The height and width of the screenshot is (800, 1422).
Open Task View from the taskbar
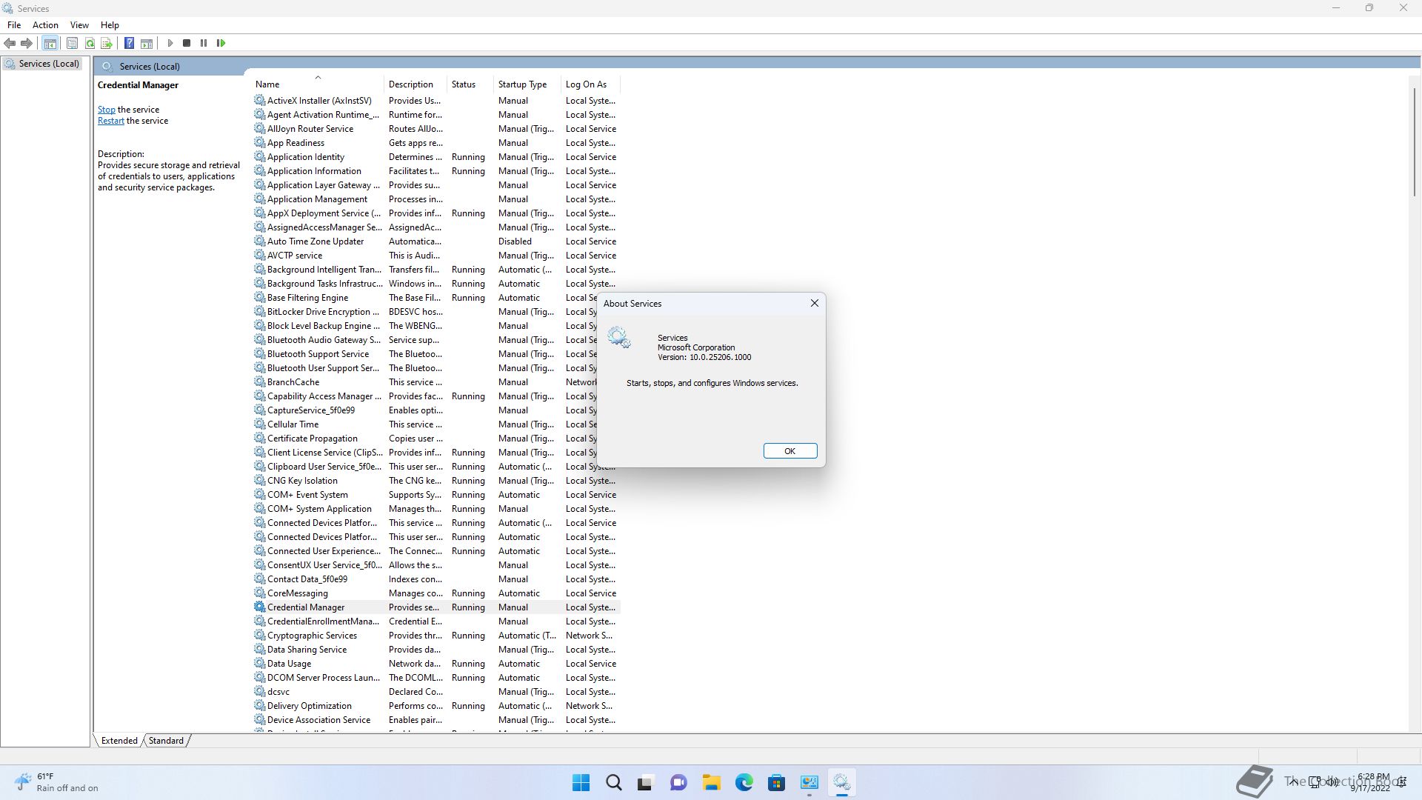[646, 782]
